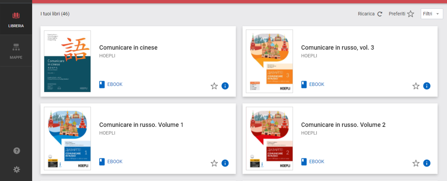Show info for Comunicare in russo. Volume 2
Viewport: 447px width, 181px height.
click(427, 163)
